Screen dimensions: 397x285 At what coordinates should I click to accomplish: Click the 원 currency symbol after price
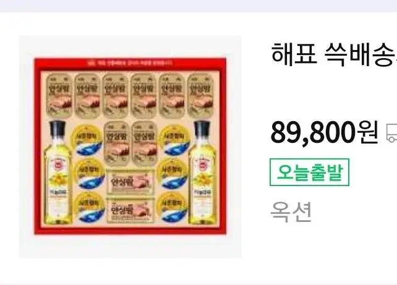click(368, 133)
